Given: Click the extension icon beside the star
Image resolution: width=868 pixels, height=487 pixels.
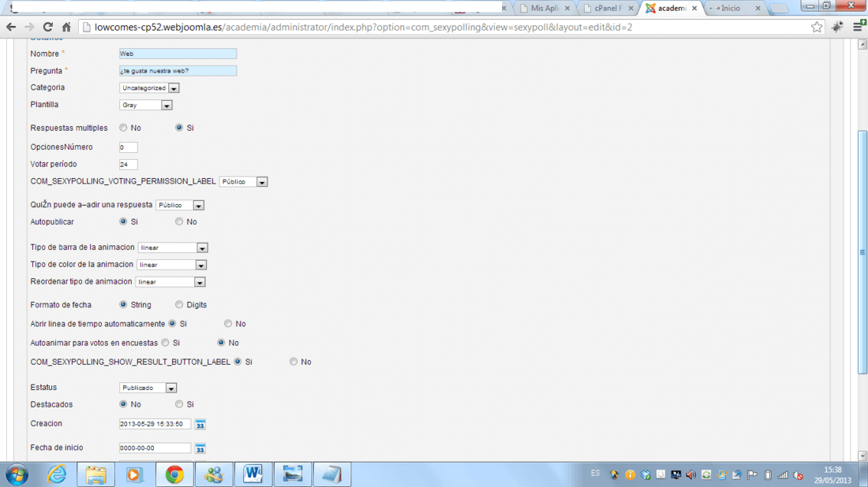Looking at the screenshot, I should point(837,27).
